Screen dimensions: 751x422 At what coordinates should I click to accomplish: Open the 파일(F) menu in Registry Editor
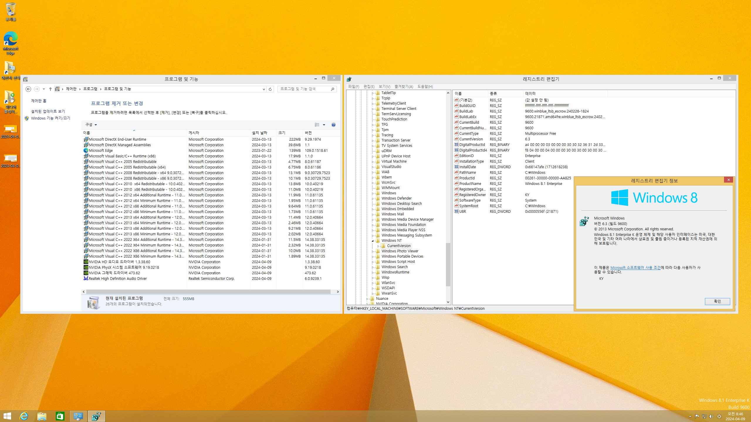point(353,86)
